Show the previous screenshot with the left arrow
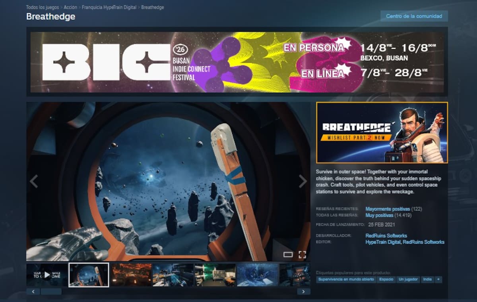 (x=34, y=182)
